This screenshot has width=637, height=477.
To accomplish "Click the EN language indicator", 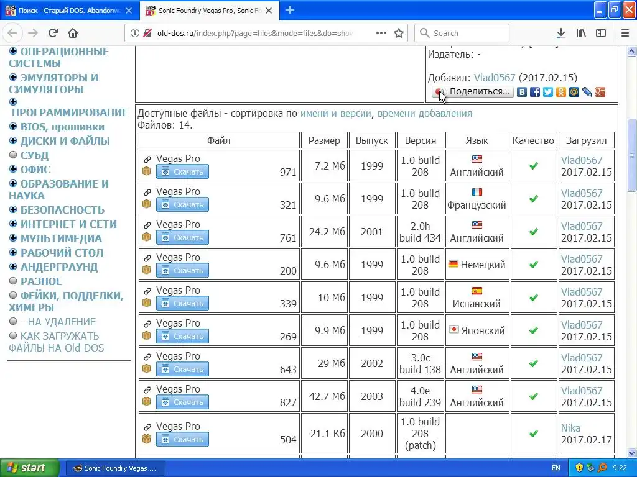I will (556, 468).
